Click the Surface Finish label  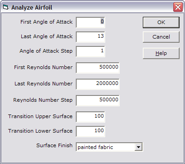click(x=54, y=145)
